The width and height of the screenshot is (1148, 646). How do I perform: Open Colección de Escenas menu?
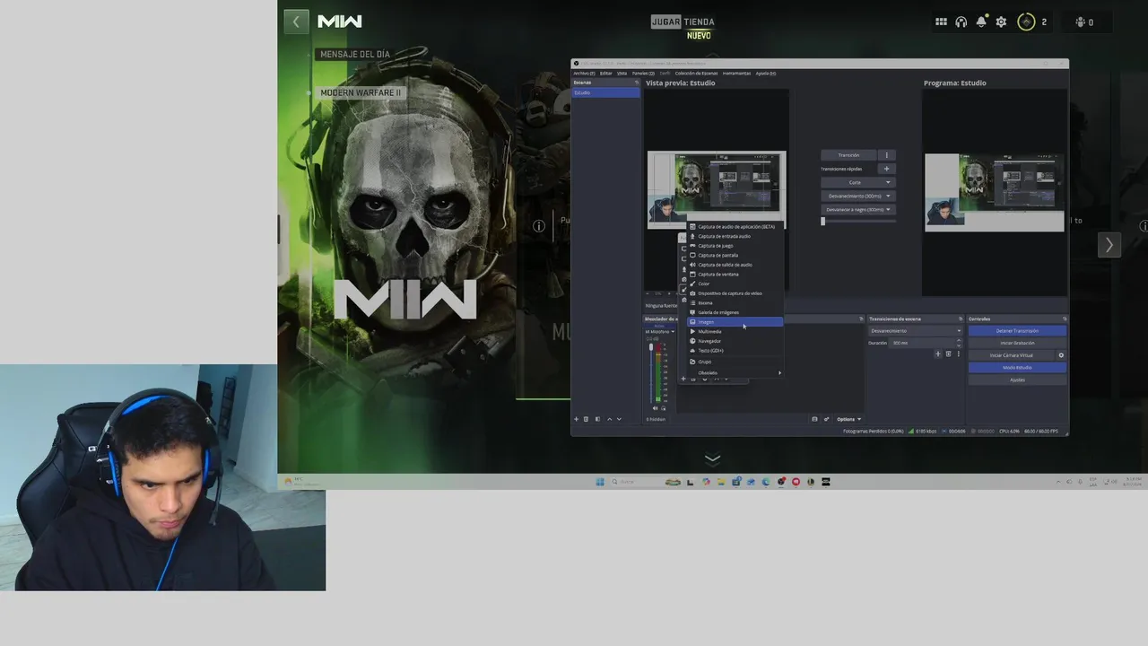tap(696, 74)
